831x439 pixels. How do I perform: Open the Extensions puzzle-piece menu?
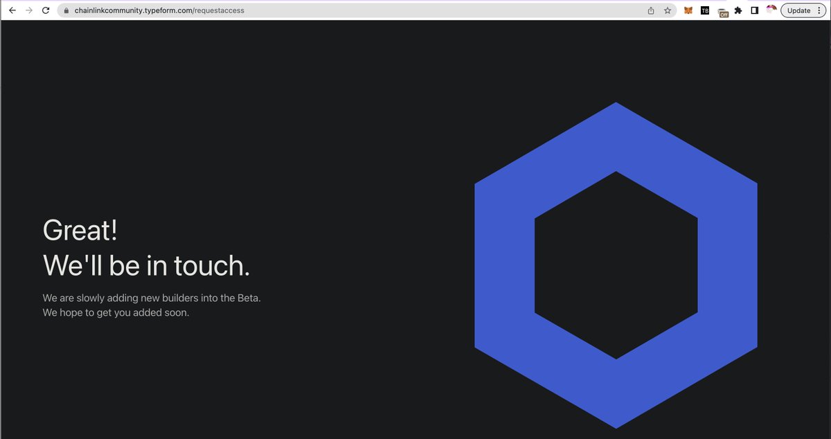click(x=738, y=10)
